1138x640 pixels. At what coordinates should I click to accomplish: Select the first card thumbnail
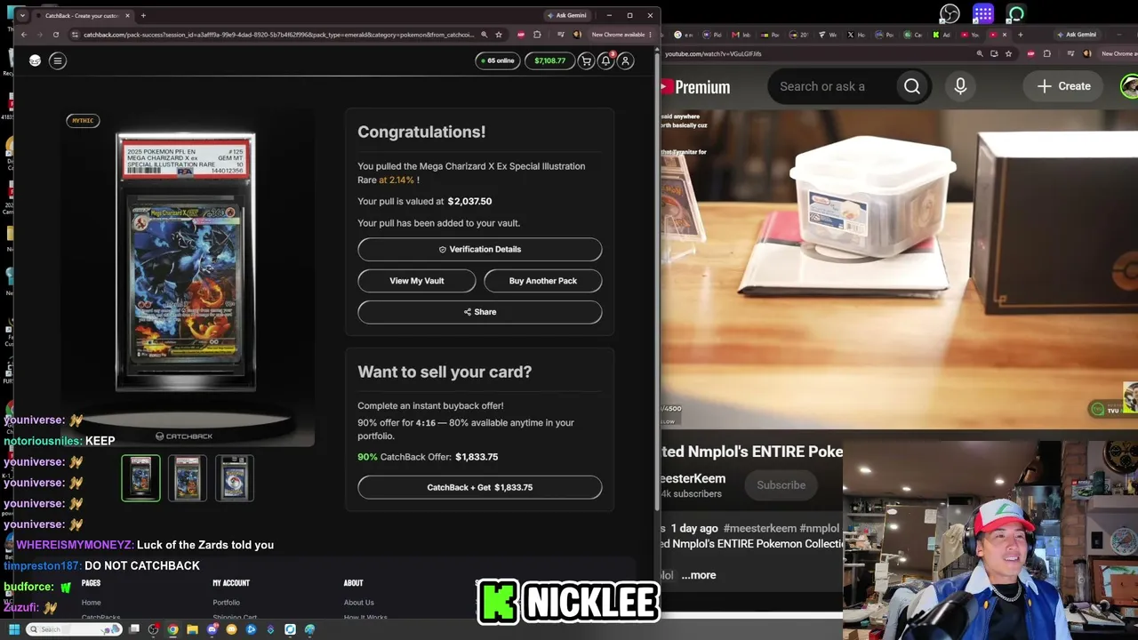click(x=140, y=478)
